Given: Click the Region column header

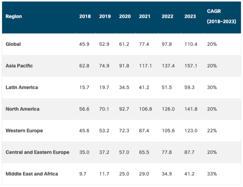Looking at the screenshot, I should point(14,16).
